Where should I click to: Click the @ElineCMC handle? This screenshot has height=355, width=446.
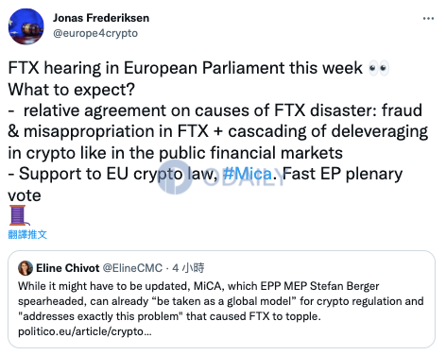(x=132, y=268)
